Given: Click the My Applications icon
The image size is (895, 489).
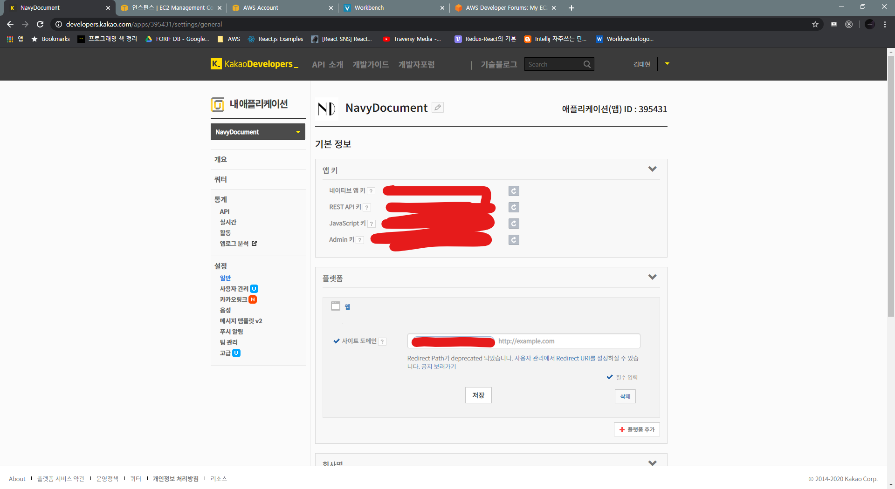Looking at the screenshot, I should (217, 105).
